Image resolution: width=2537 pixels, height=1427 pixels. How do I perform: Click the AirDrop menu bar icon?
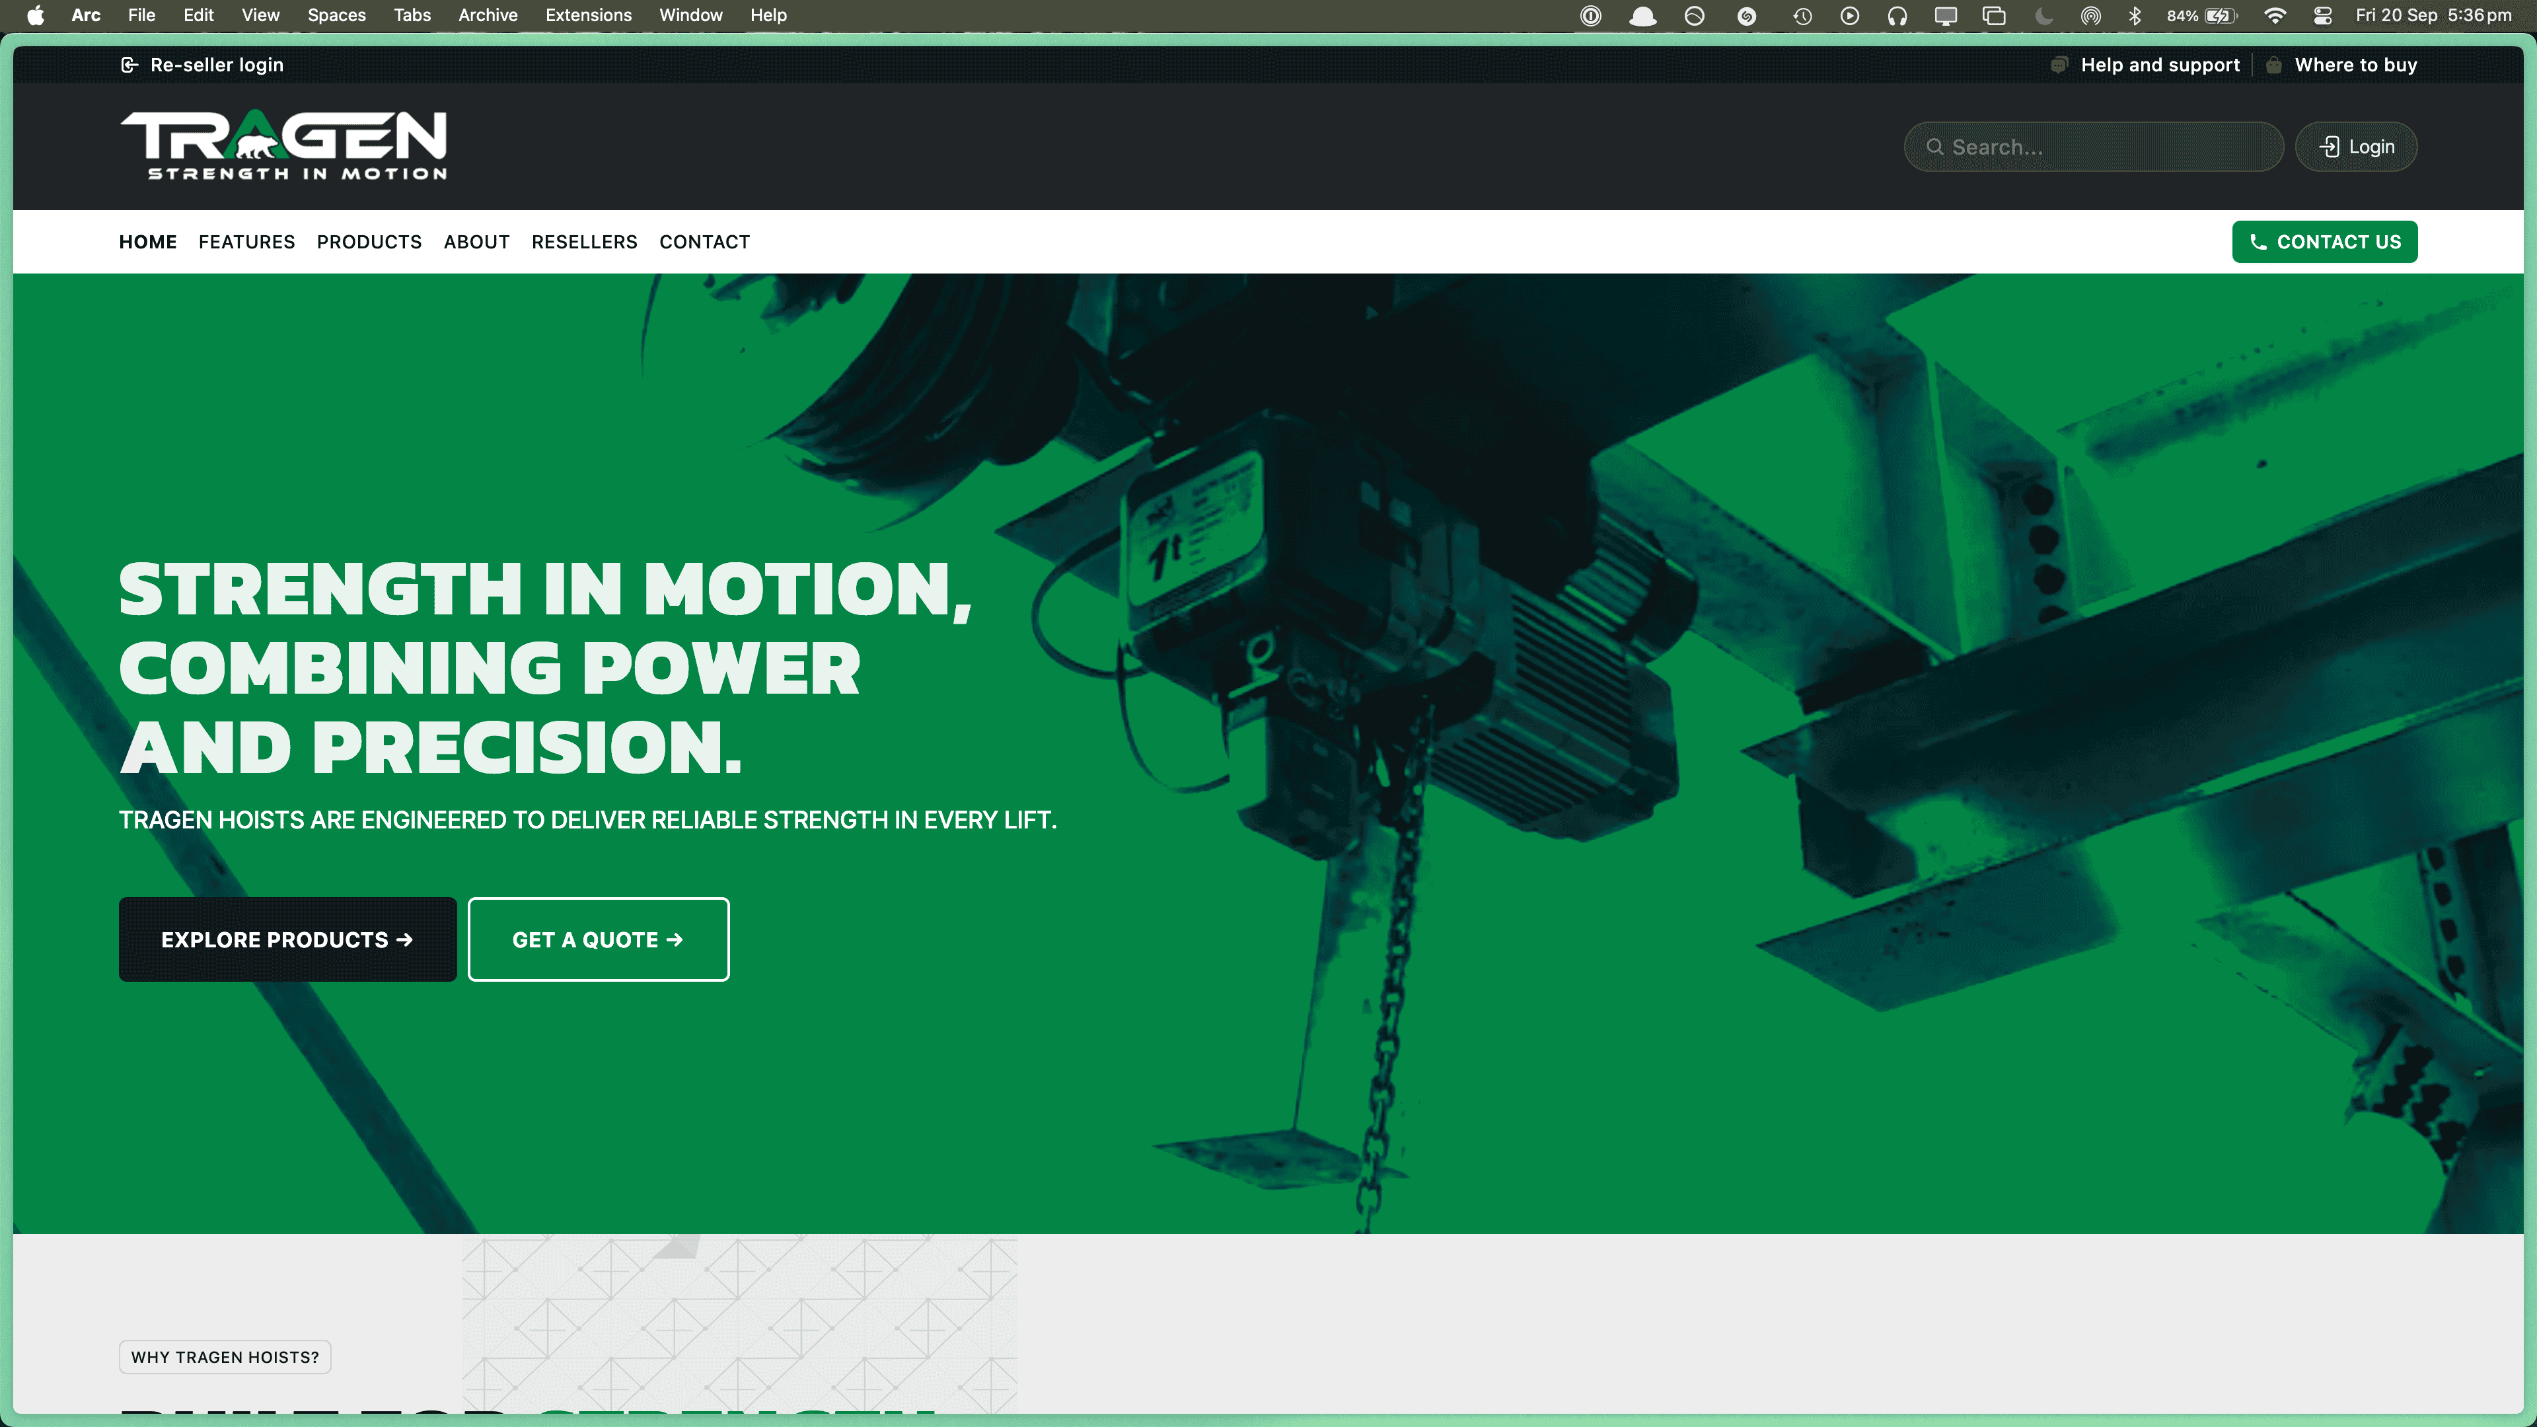pyautogui.click(x=2090, y=15)
